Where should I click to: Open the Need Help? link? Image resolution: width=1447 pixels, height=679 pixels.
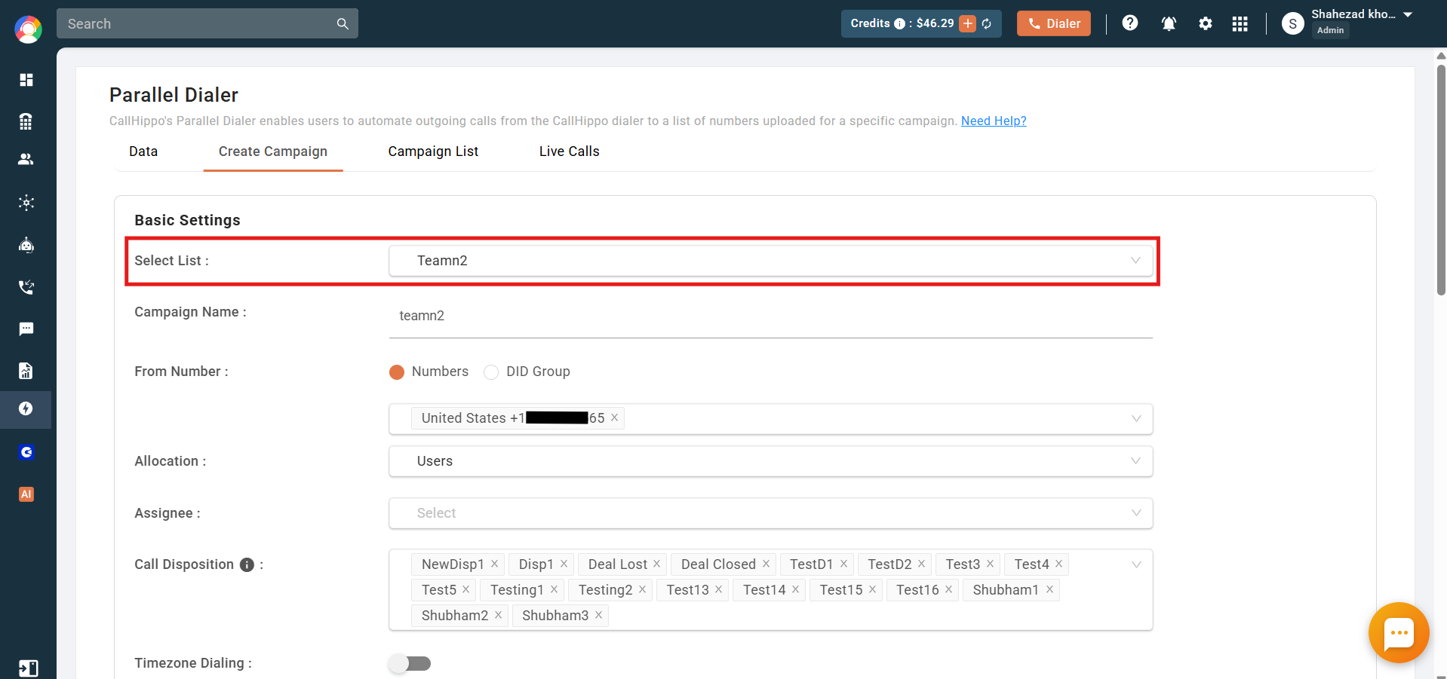pos(994,121)
